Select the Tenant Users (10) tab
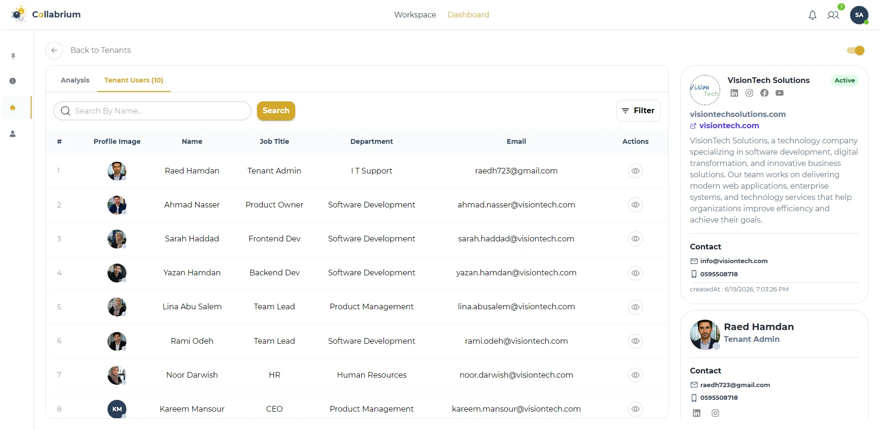880x430 pixels. point(134,80)
